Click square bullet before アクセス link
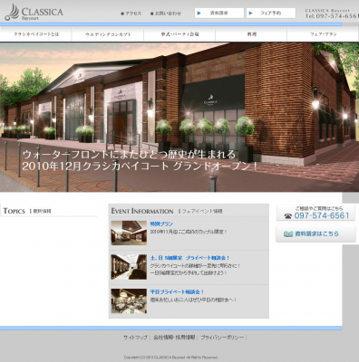The image size is (359, 362). [x=122, y=14]
